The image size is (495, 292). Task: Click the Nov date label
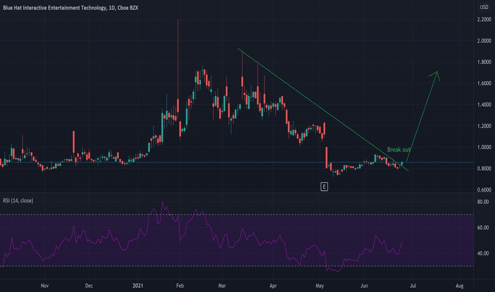(x=45, y=286)
